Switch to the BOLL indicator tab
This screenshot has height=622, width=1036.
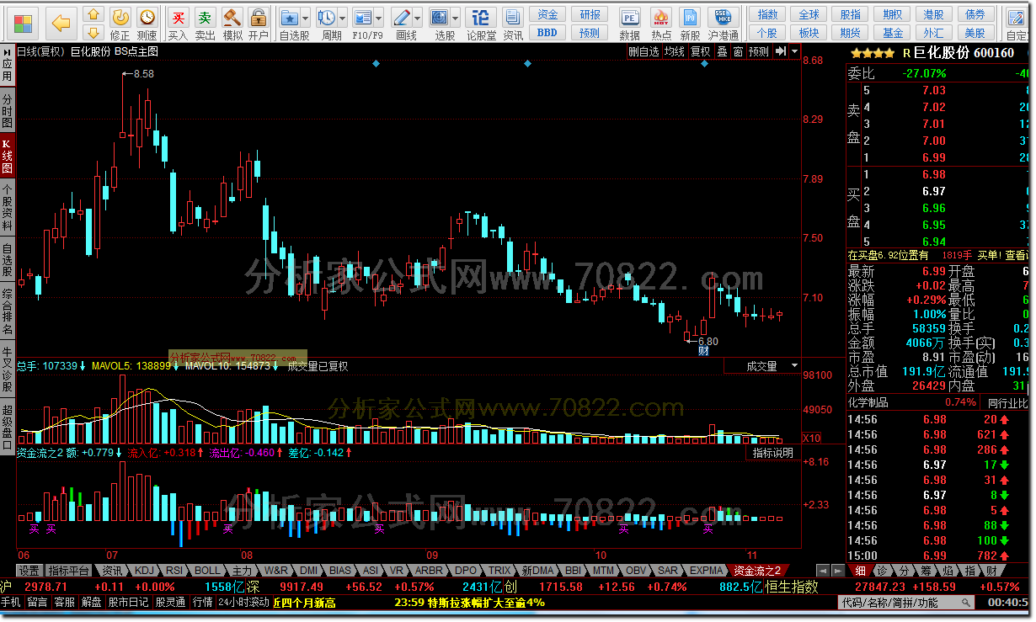point(207,570)
